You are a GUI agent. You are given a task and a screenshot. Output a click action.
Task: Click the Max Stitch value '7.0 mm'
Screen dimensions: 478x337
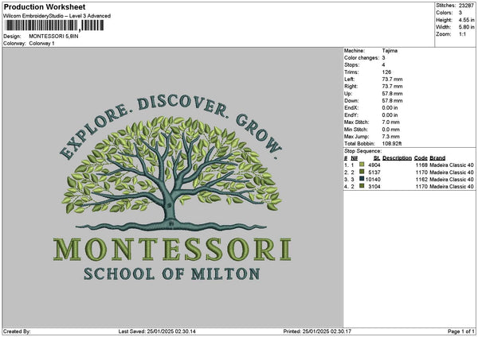click(390, 122)
